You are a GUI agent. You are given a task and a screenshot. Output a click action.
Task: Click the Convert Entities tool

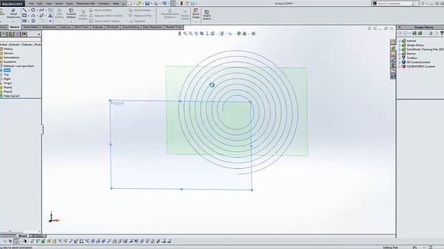(71, 13)
